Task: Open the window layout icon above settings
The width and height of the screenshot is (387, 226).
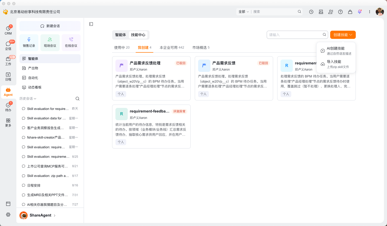Action: [8, 204]
